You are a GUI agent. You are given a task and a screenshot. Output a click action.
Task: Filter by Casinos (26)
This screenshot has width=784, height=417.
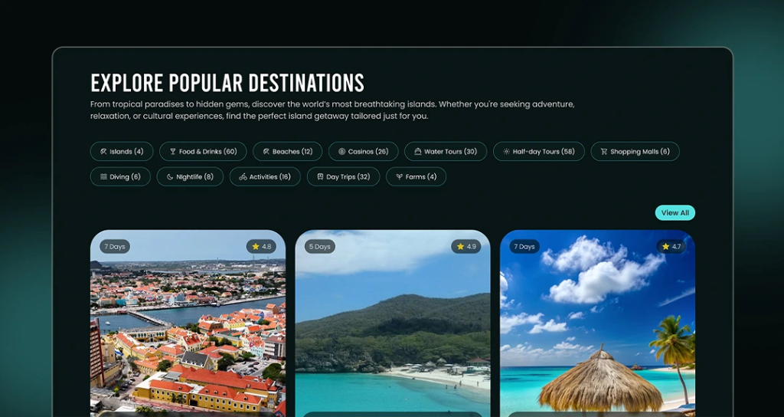[364, 151]
